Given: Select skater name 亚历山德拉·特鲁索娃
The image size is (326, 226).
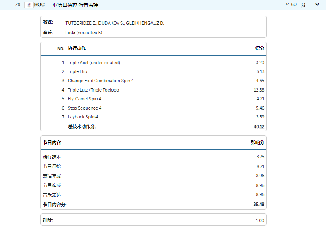Looking at the screenshot, I should (x=75, y=5).
